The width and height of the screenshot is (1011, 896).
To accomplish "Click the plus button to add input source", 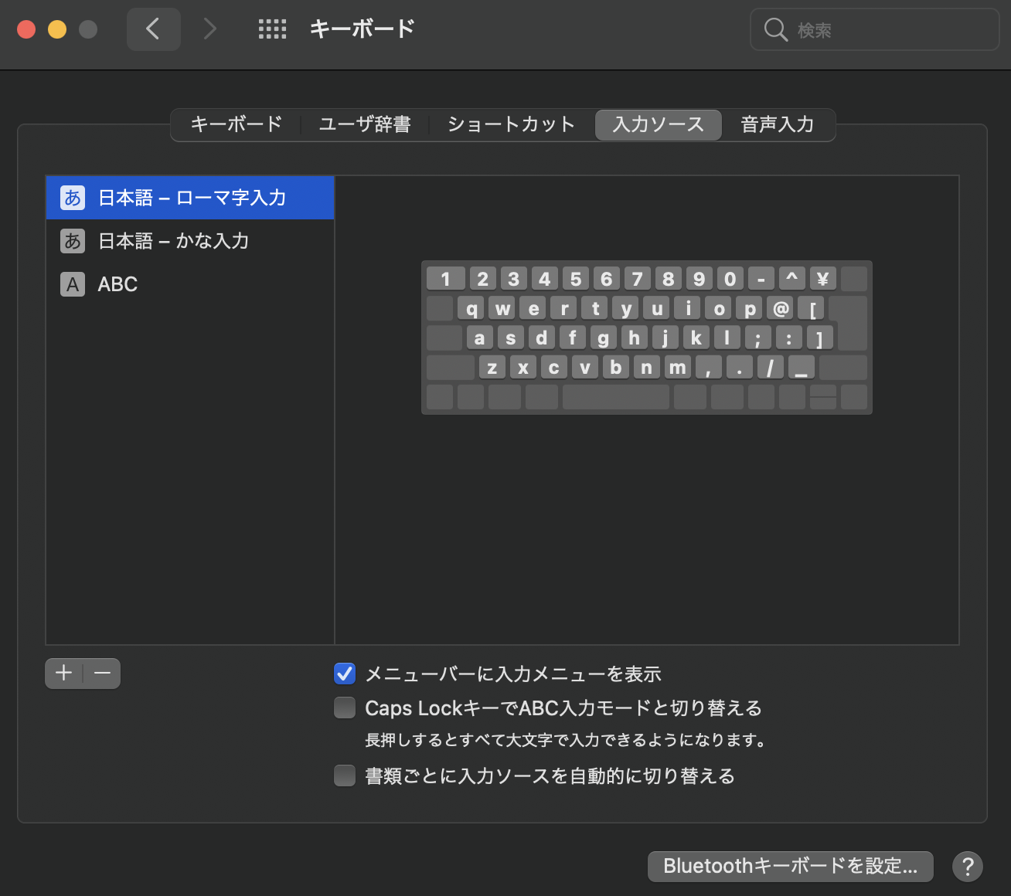I will tap(64, 674).
